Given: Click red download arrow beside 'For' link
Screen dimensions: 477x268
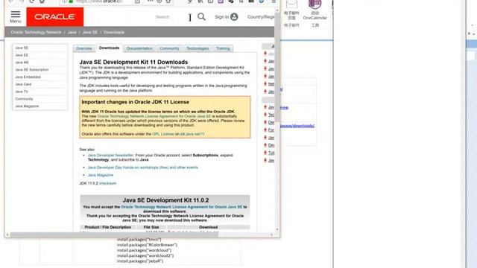Looking at the screenshot, I should coord(265,130).
